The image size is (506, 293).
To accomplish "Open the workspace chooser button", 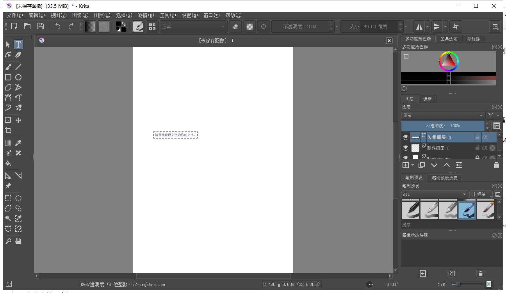I will pyautogui.click(x=495, y=27).
